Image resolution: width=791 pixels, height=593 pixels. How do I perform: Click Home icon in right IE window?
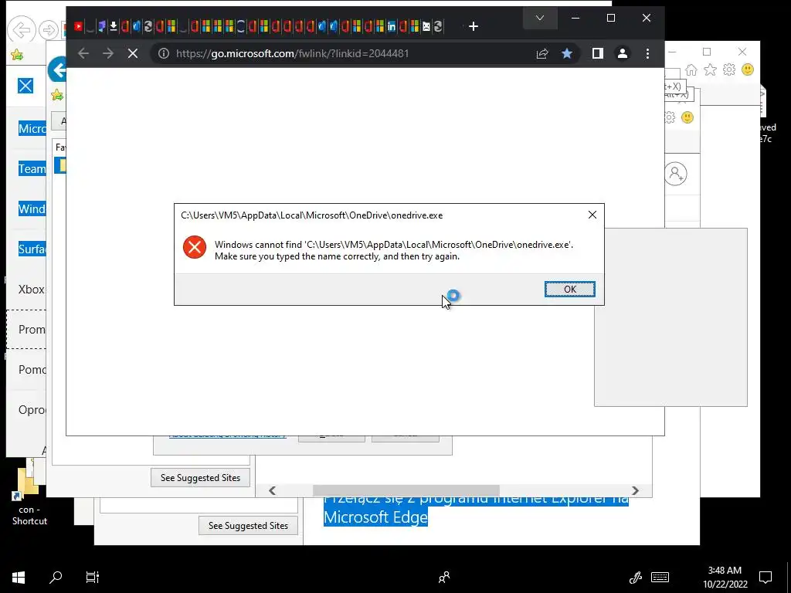pos(691,69)
